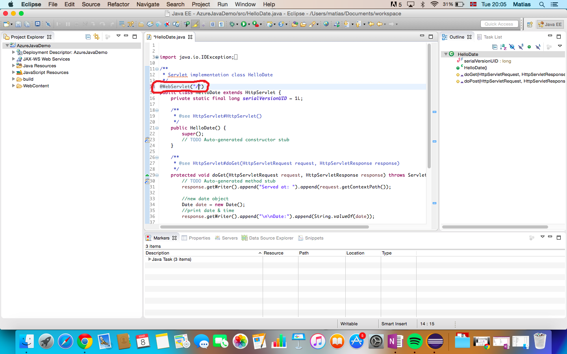Click the Location column header in Markers

tap(363, 253)
